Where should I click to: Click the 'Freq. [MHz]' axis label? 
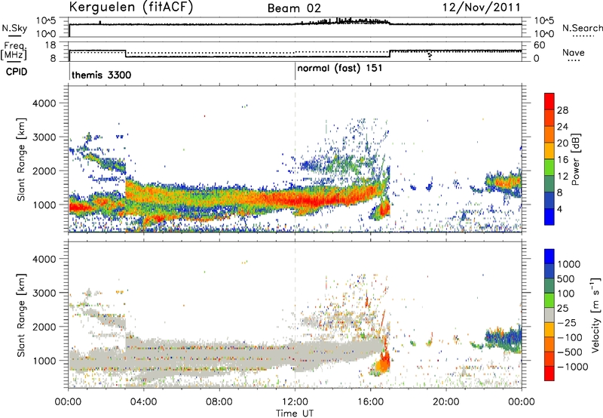tap(14, 51)
